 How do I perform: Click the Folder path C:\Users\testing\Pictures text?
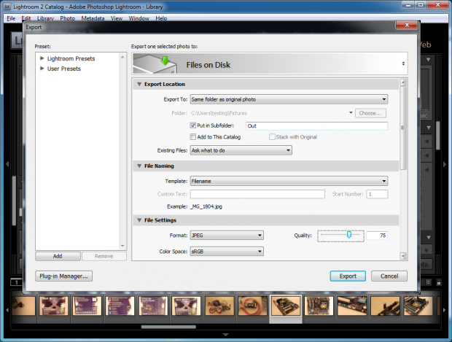[219, 113]
